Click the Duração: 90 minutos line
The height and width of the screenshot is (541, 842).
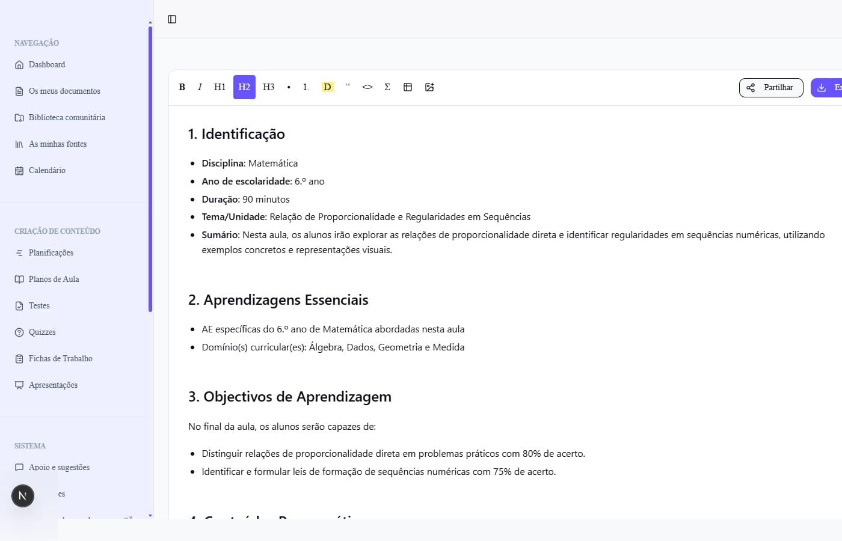[x=245, y=200]
